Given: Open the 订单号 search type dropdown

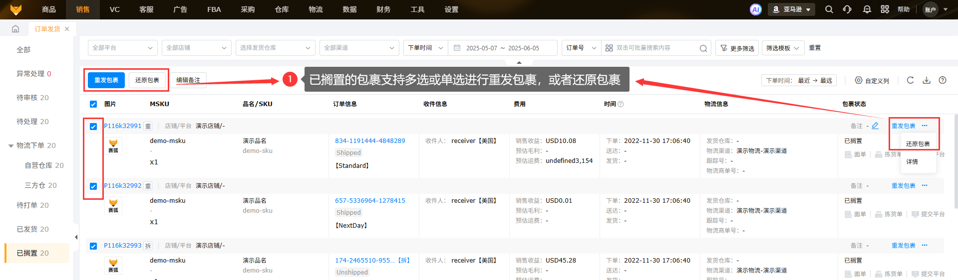Looking at the screenshot, I should (x=582, y=48).
